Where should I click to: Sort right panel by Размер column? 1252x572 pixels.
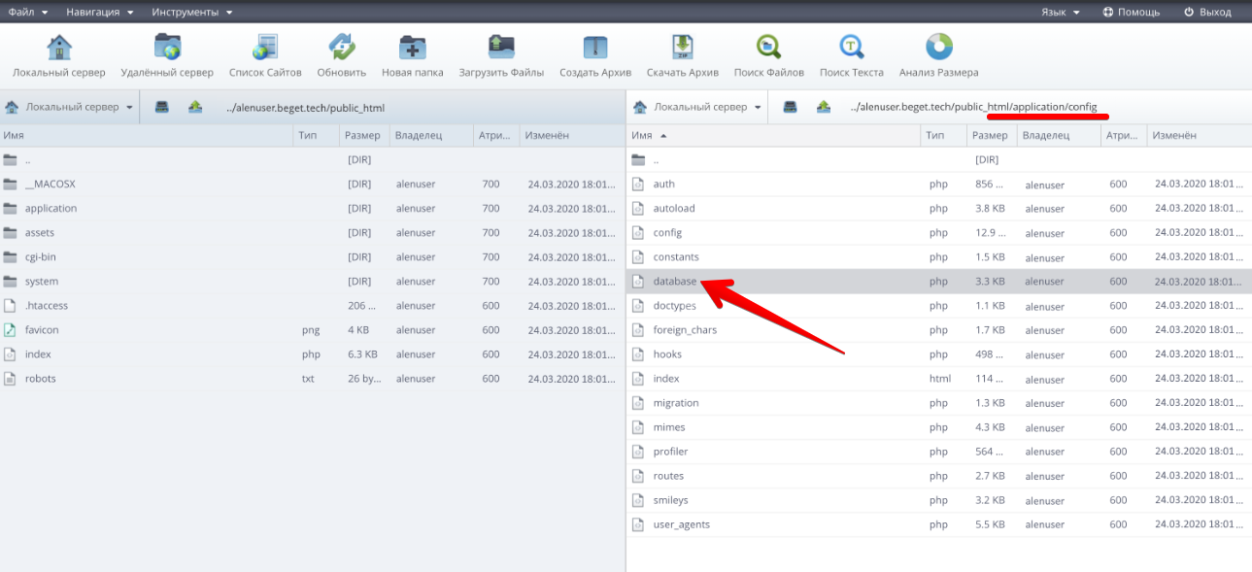pyautogui.click(x=992, y=136)
